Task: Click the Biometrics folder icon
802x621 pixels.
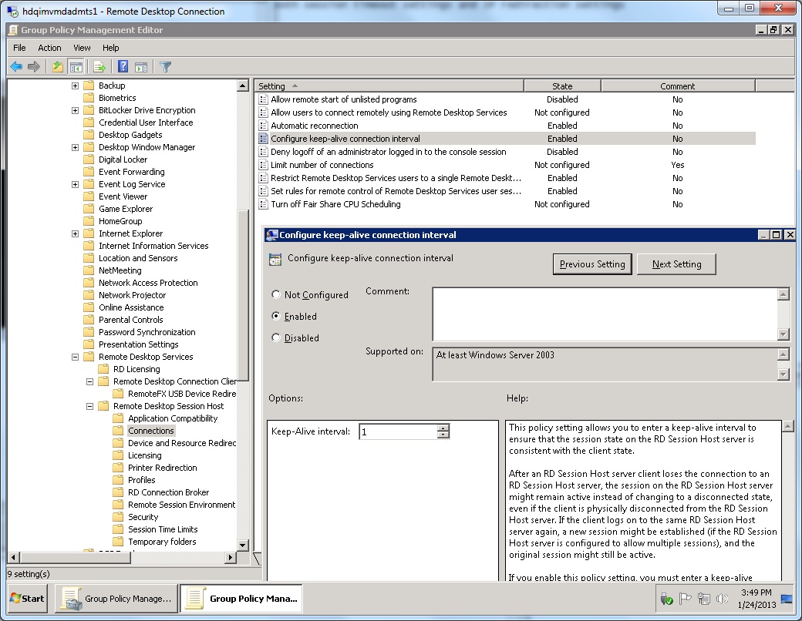Action: click(x=89, y=98)
